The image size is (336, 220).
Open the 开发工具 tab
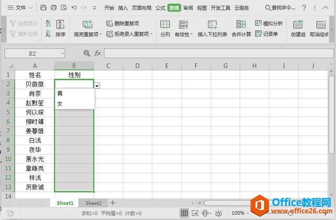pyautogui.click(x=220, y=8)
